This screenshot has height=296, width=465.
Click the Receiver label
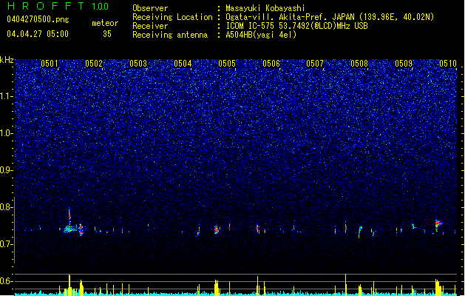(x=150, y=26)
